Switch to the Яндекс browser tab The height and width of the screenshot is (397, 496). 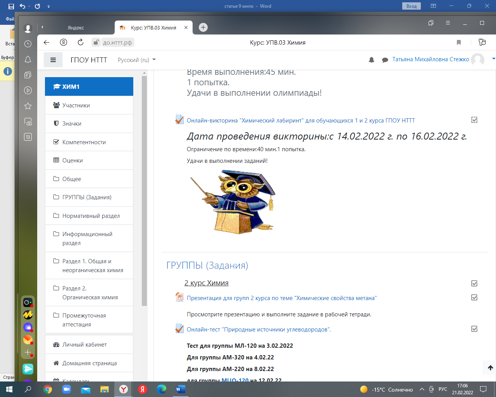(x=76, y=28)
